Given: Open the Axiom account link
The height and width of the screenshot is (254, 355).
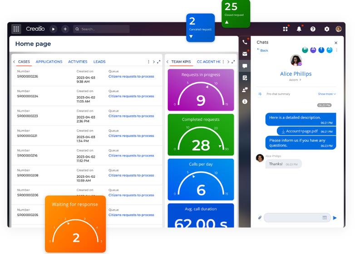Looking at the screenshot, I should click(295, 80).
